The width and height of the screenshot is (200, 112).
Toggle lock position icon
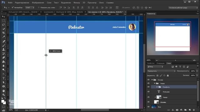coord(164,75)
